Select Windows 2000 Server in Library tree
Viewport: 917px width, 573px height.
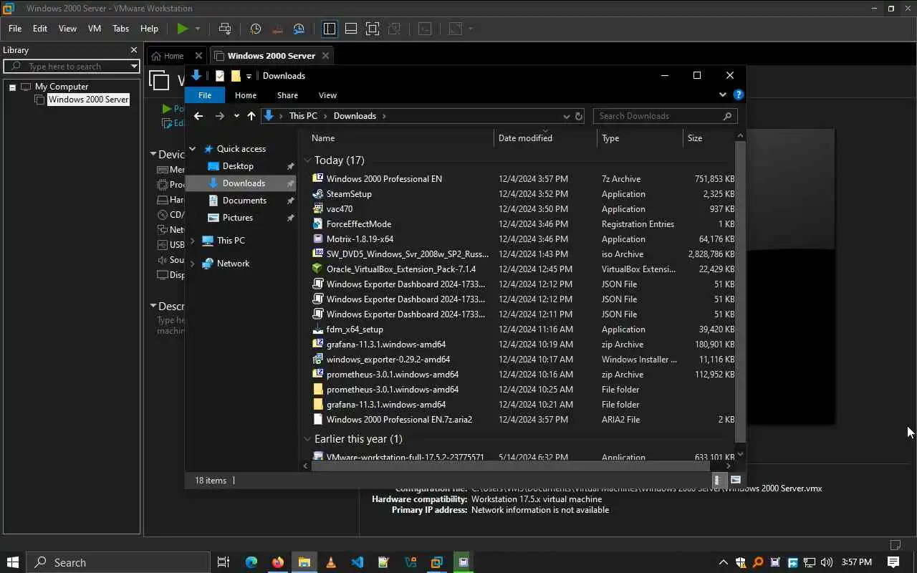tap(88, 100)
